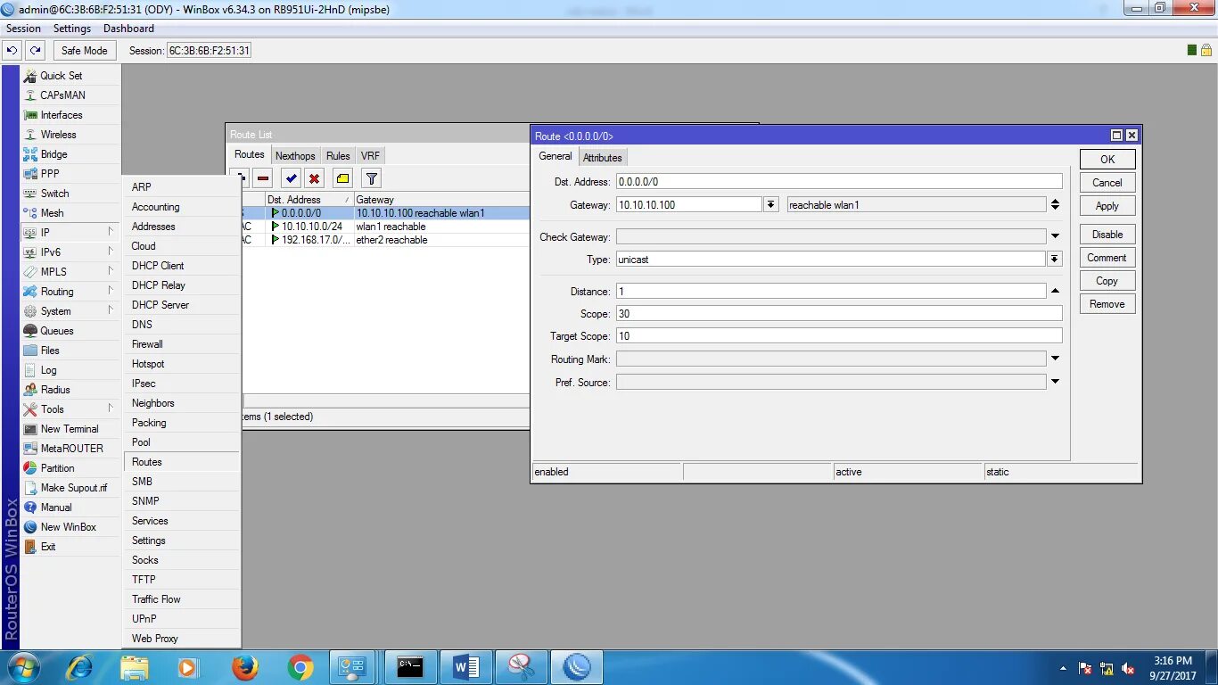Open the Log window
The image size is (1218, 685).
coord(70,370)
